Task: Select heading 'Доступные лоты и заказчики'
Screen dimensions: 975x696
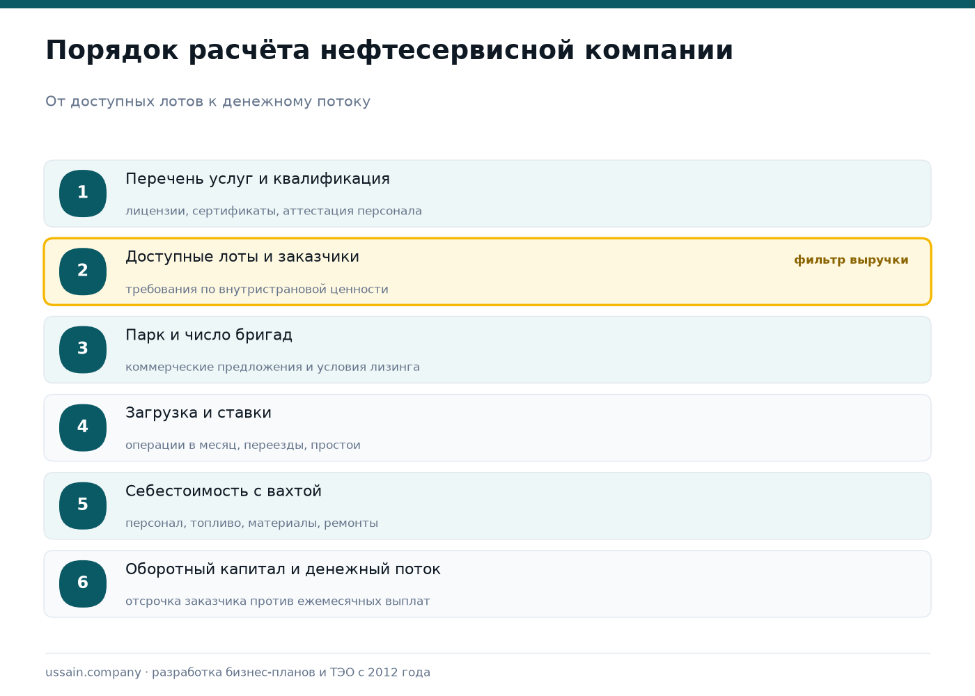Action: (x=242, y=257)
